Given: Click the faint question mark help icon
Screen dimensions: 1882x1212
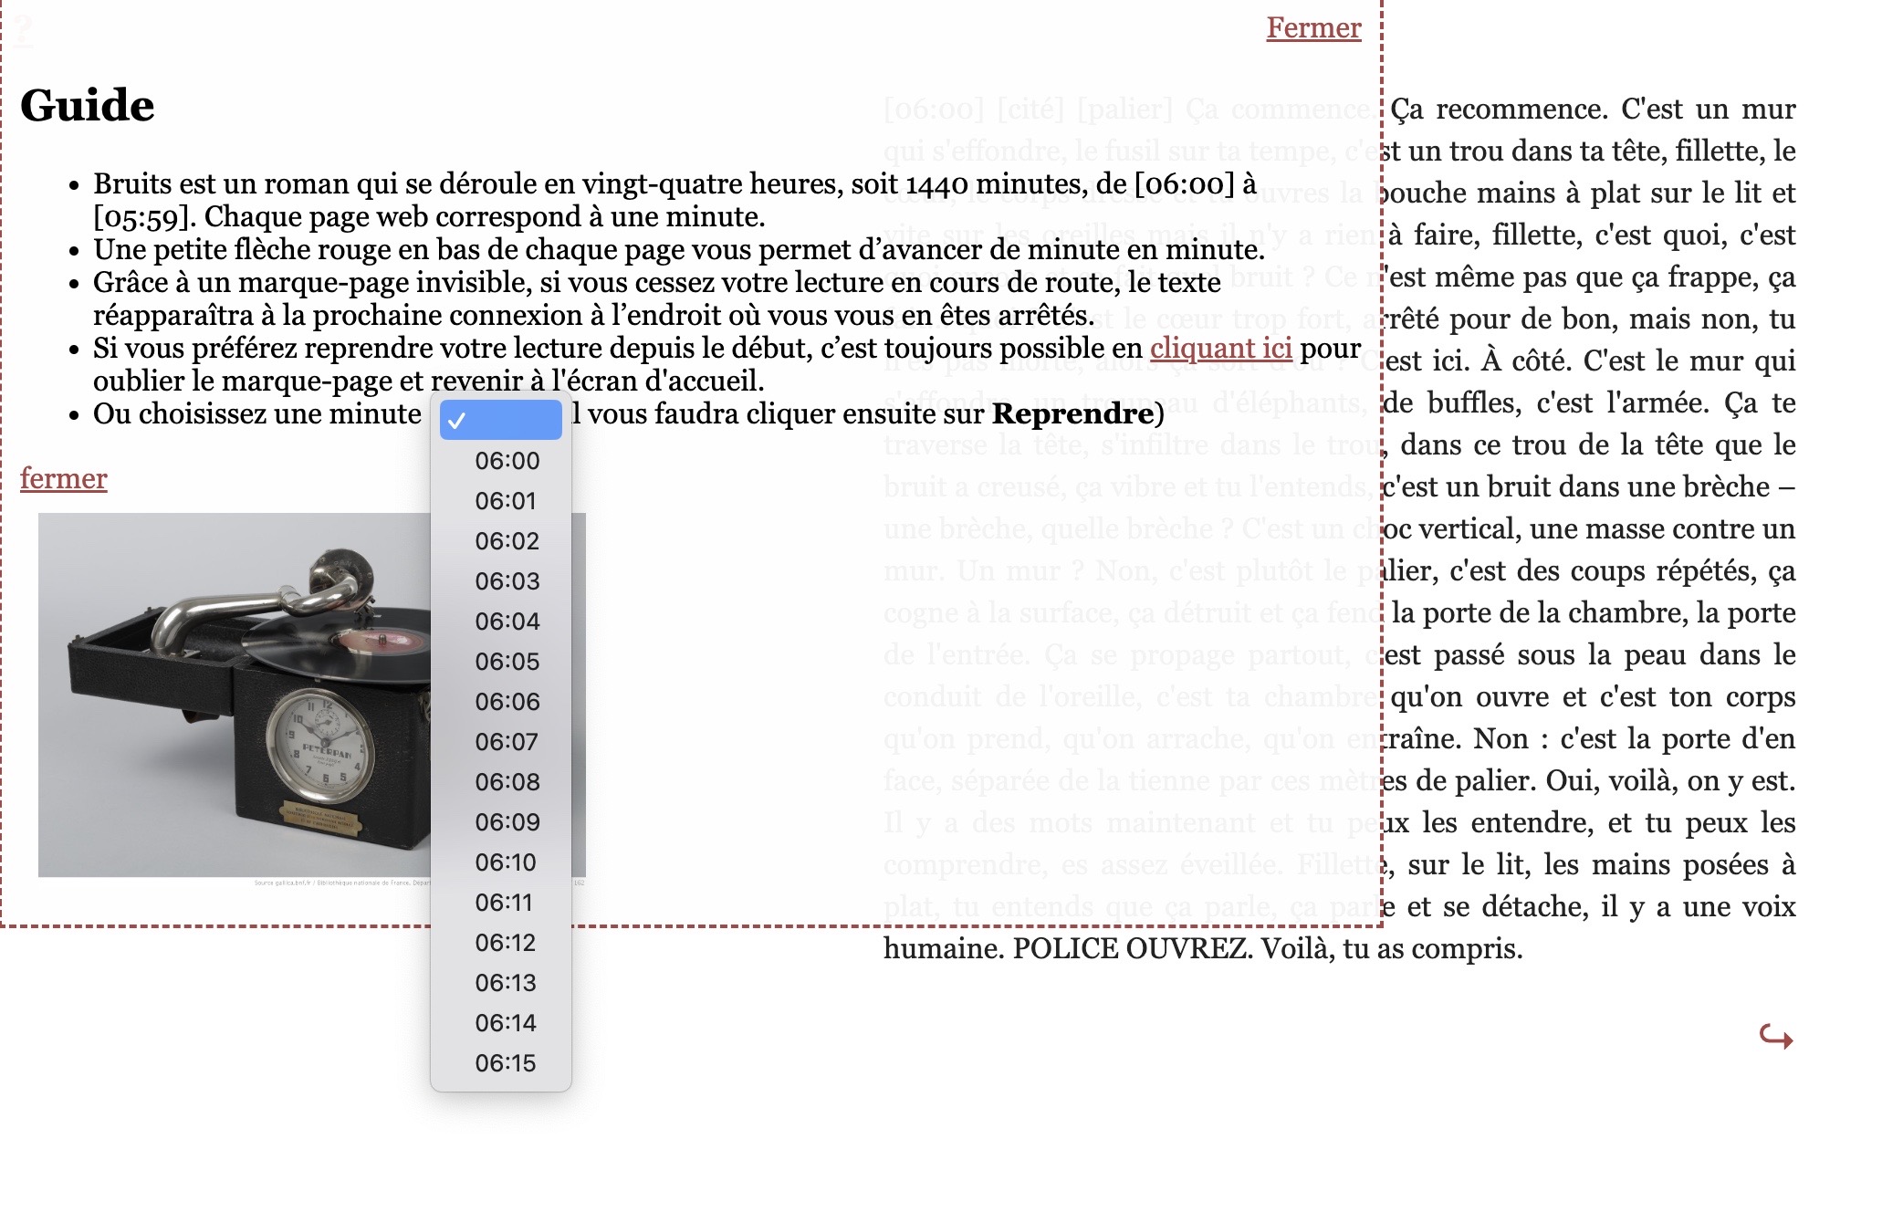Looking at the screenshot, I should click(23, 31).
